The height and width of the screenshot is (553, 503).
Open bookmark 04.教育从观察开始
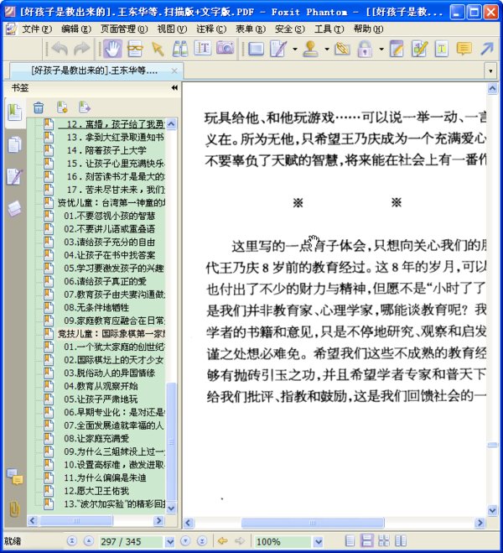101,386
